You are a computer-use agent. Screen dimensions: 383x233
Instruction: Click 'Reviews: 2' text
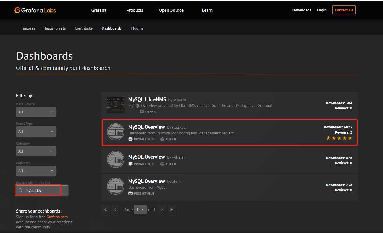[344, 132]
